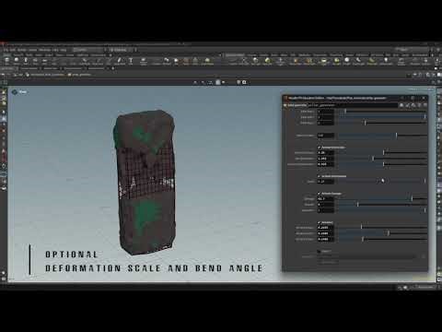Switch to the Model shelf tab
442x332 pixels.
coord(29,55)
